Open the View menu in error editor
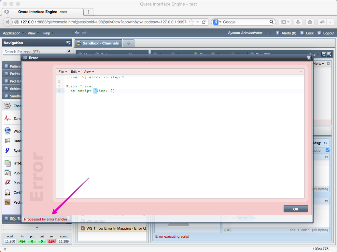This screenshot has width=337, height=252. pos(88,71)
